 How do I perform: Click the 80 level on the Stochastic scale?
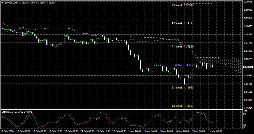[x=245, y=114]
